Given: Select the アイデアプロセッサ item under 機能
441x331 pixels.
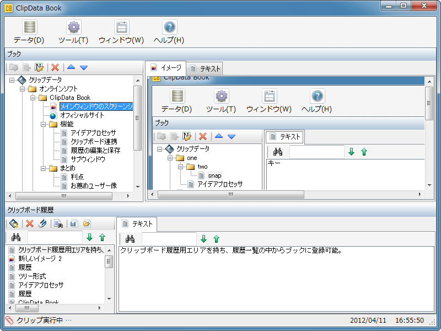Looking at the screenshot, I should 93,133.
